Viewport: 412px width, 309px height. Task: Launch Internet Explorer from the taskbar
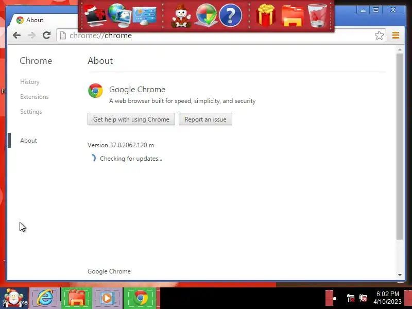(45, 298)
